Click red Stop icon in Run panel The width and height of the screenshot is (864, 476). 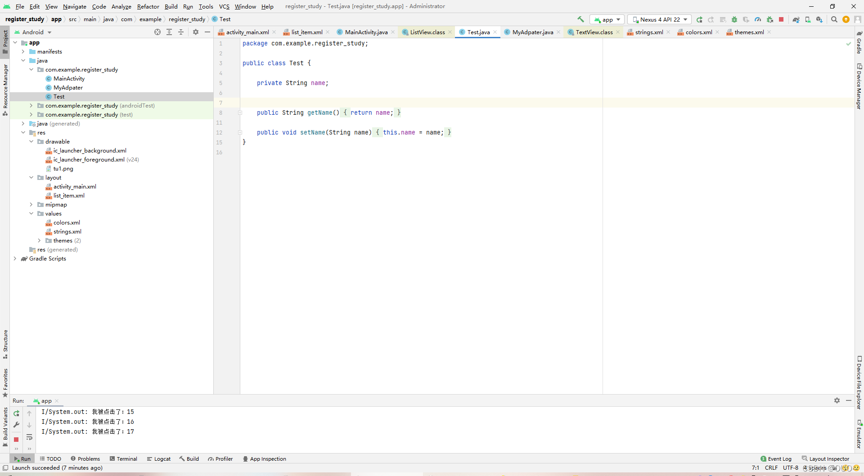pos(16,440)
